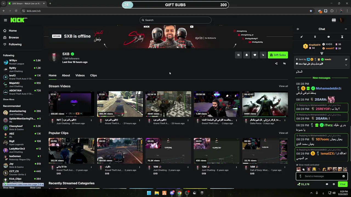The height and width of the screenshot is (197, 351).
Task: Toggle the crossed-eye icon beside share
Action: pos(284,63)
